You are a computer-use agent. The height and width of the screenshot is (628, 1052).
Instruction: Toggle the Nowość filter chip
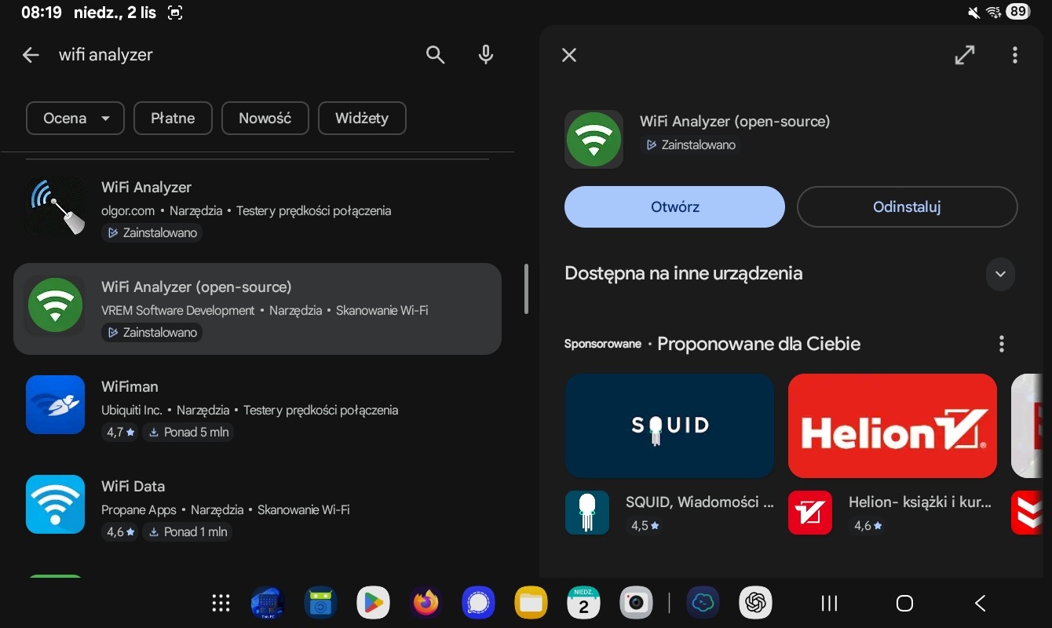[x=265, y=119]
